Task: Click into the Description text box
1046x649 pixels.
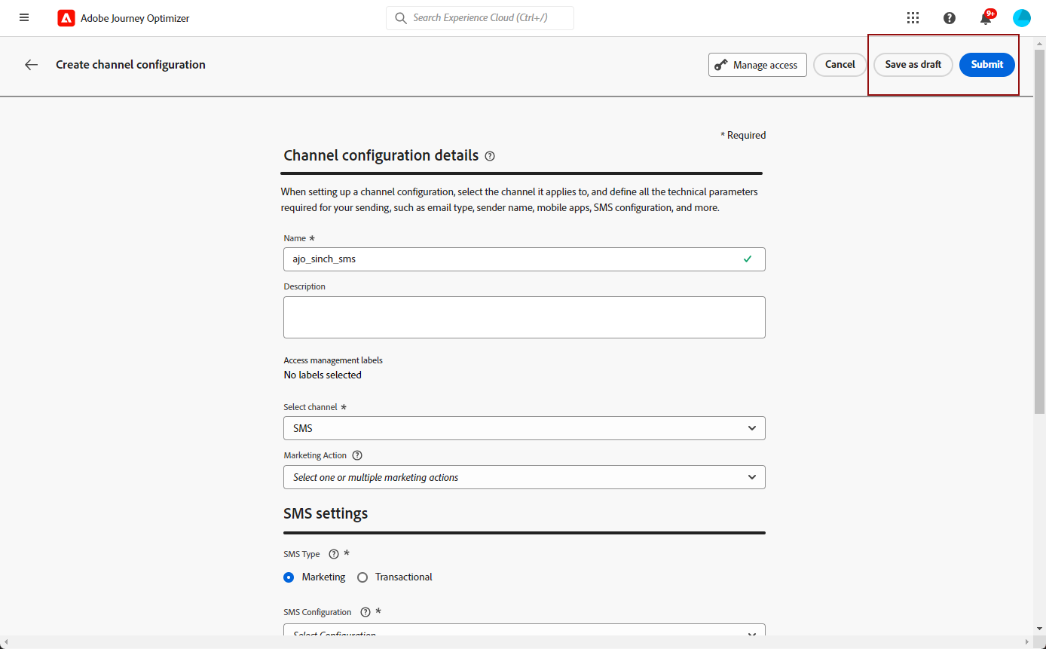Action: click(x=525, y=317)
